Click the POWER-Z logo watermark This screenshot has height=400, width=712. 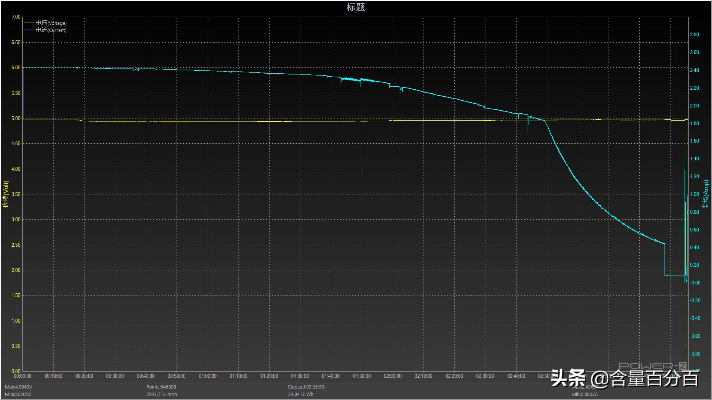(652, 365)
